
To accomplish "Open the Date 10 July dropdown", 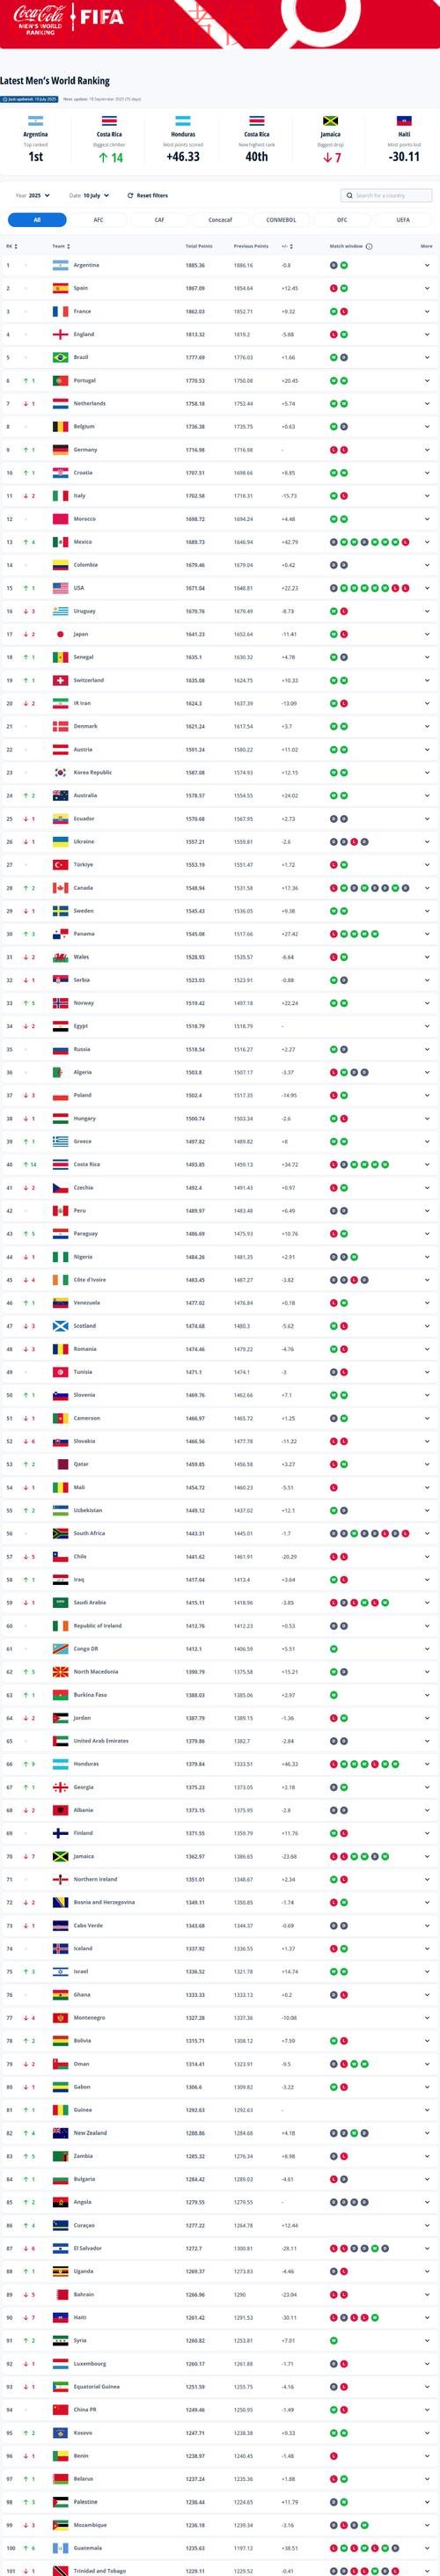I will coord(90,196).
